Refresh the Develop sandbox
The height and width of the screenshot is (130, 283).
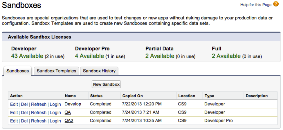coord(39,104)
